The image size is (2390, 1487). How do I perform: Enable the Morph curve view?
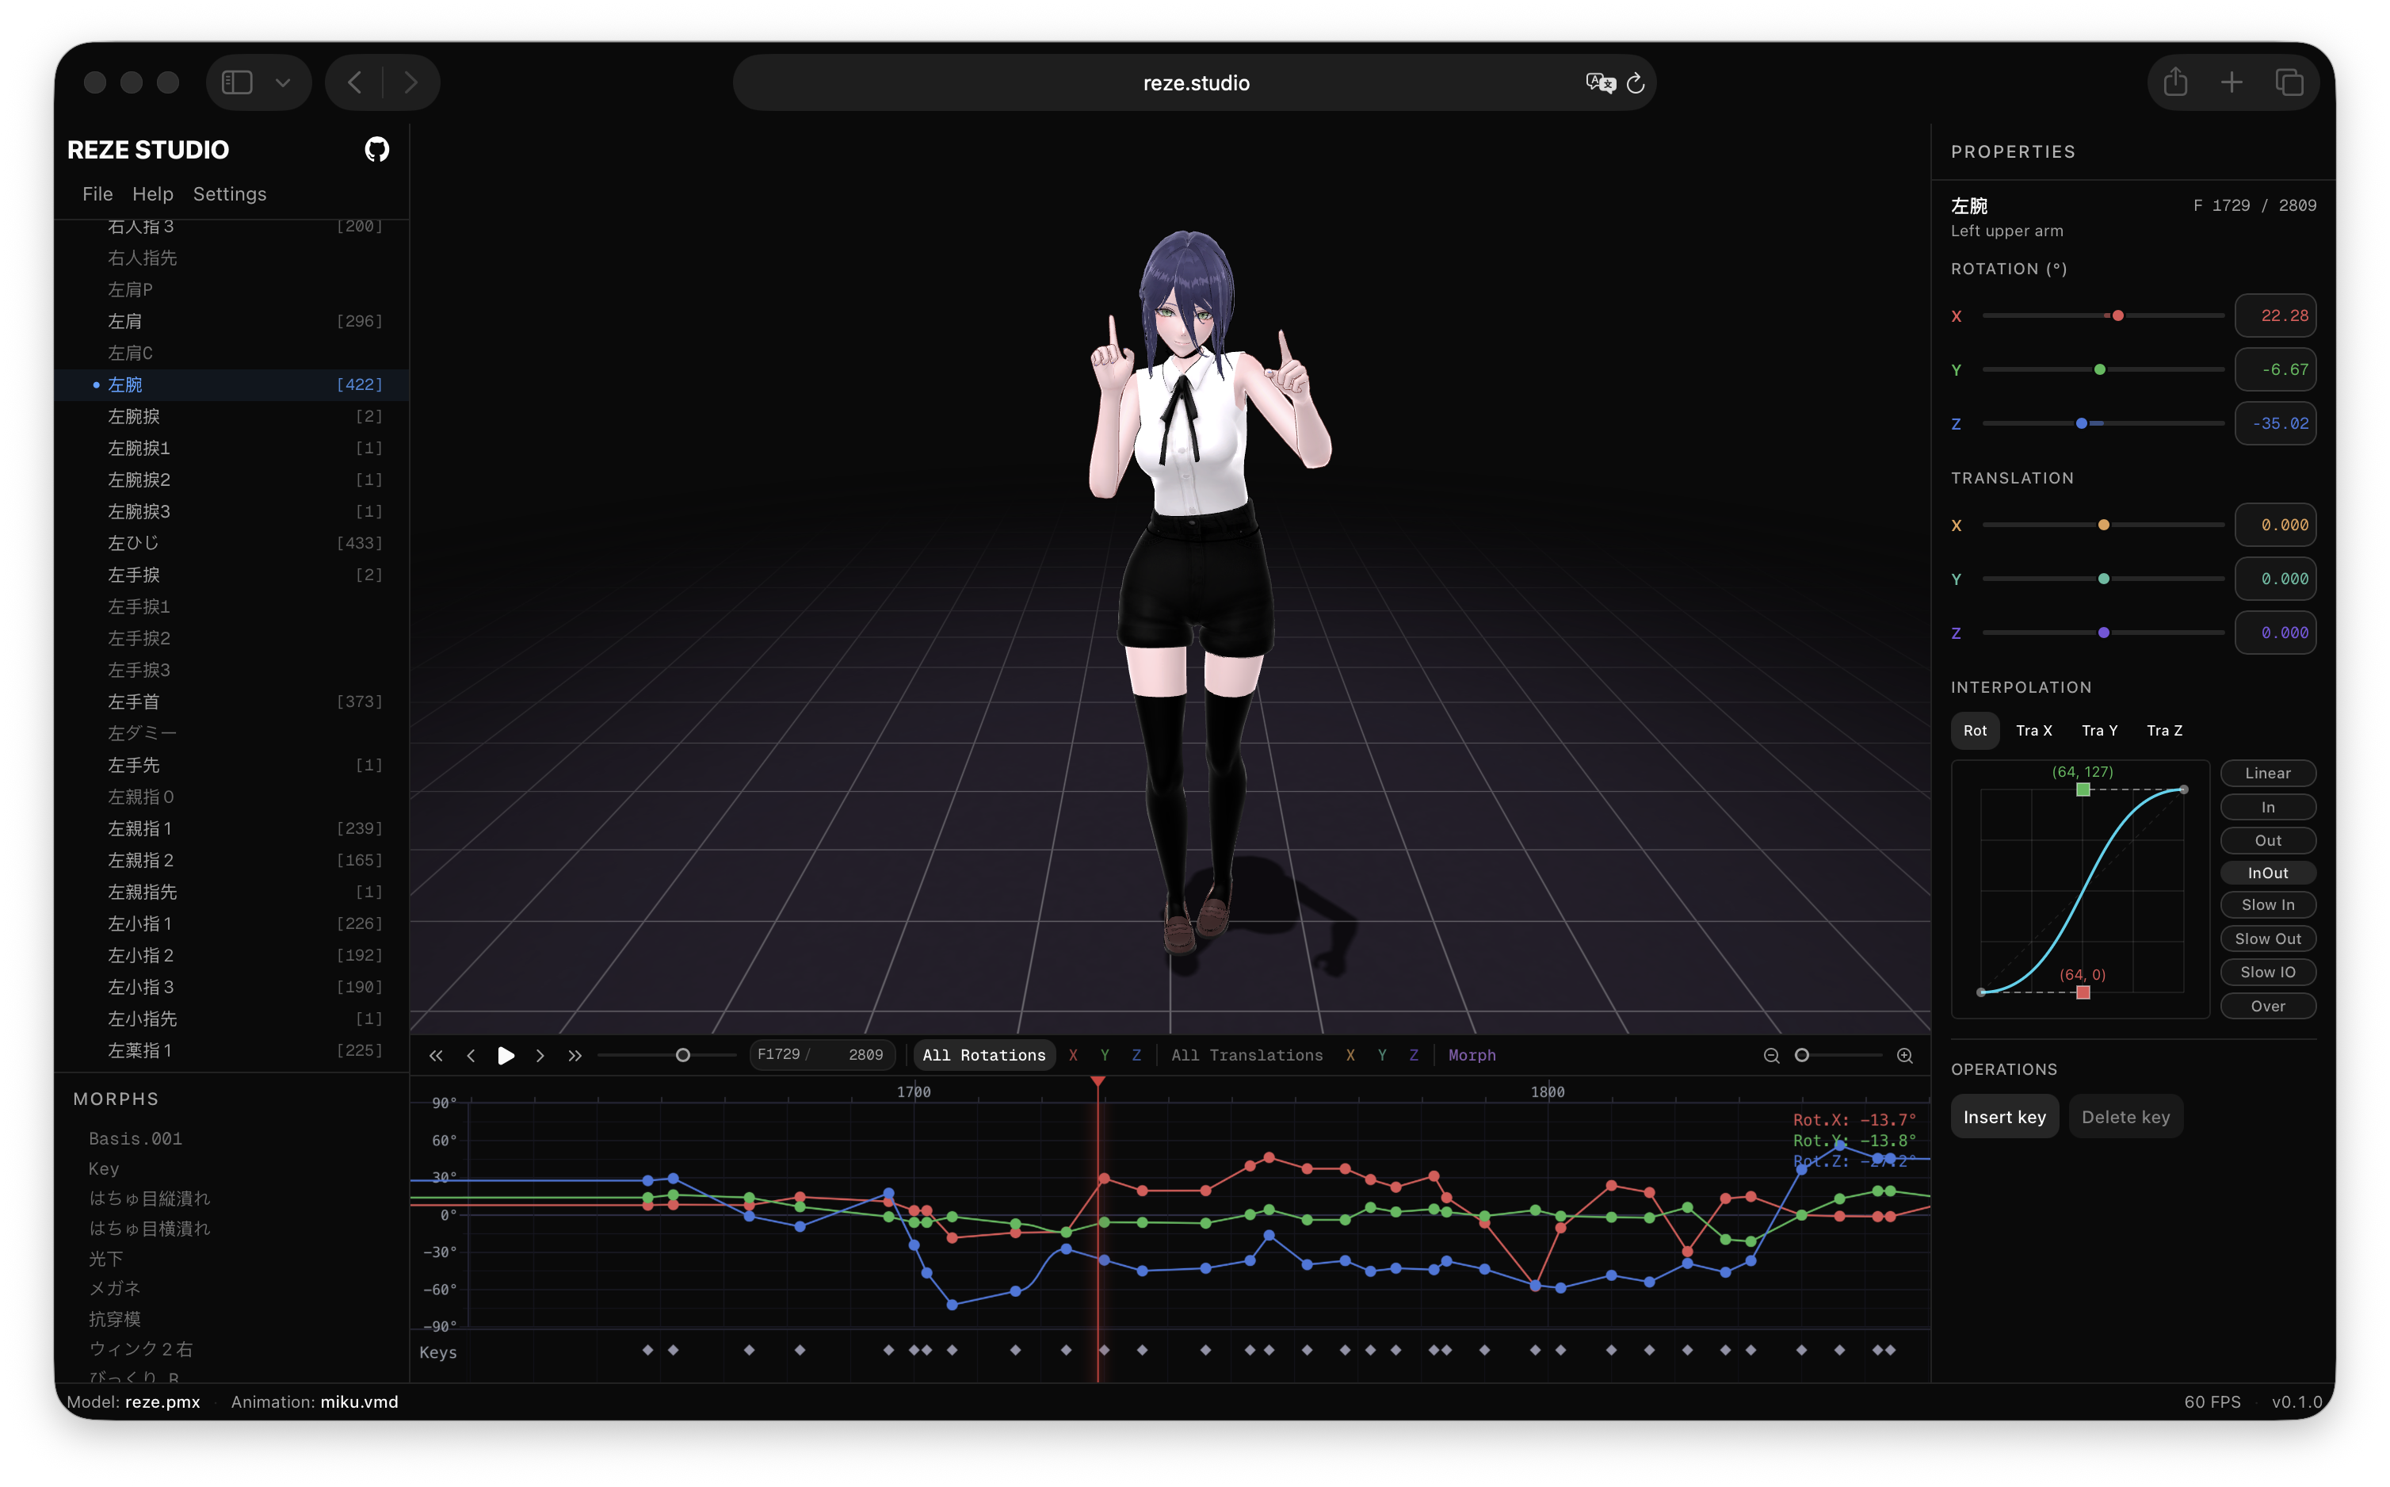tap(1471, 1055)
